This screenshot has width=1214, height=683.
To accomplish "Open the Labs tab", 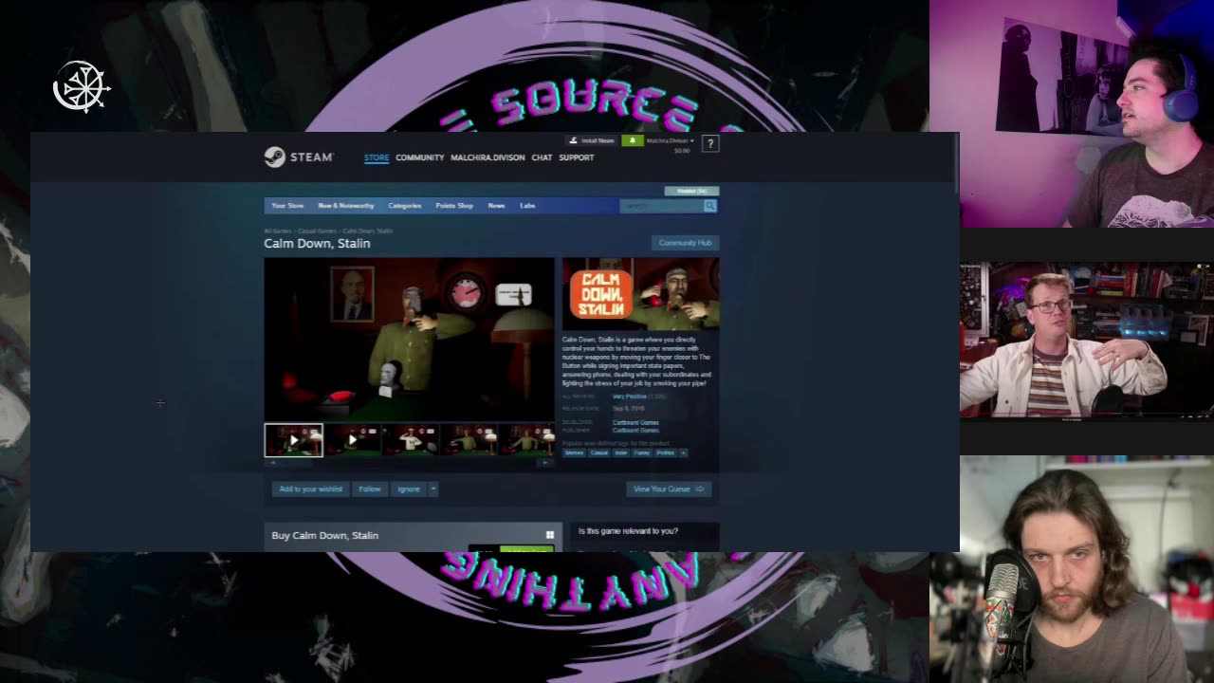I will point(527,206).
